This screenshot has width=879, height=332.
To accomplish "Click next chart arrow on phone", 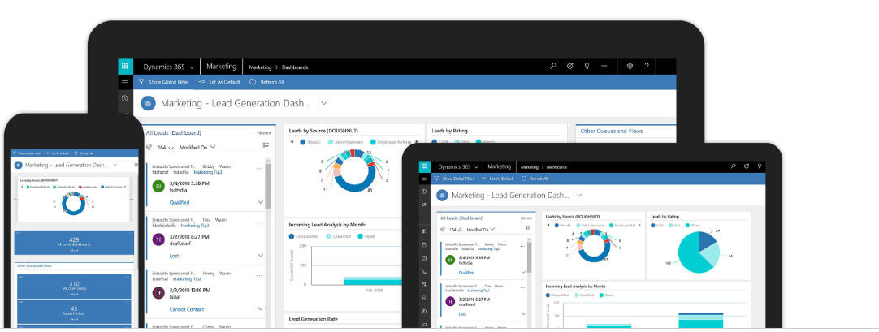I will (x=131, y=199).
